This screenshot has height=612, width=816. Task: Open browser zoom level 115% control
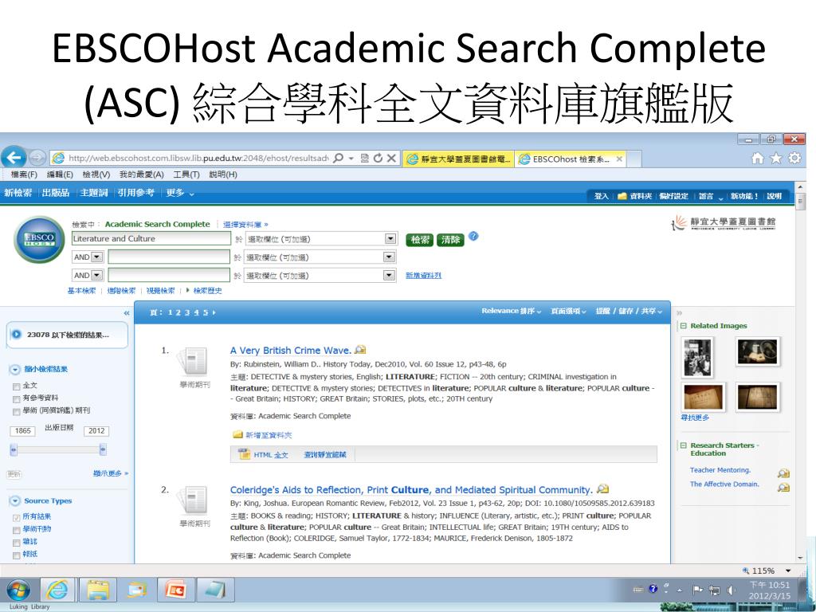tap(767, 571)
